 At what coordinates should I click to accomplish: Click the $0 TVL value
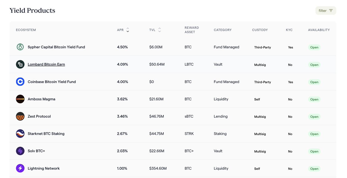(x=152, y=82)
